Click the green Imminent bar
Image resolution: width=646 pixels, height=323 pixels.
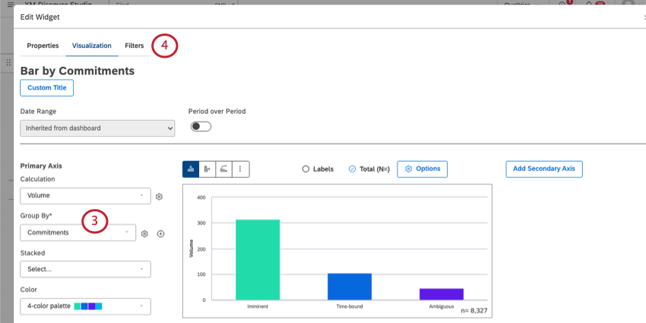(258, 260)
